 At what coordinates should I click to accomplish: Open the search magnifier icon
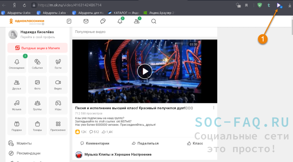153,21
